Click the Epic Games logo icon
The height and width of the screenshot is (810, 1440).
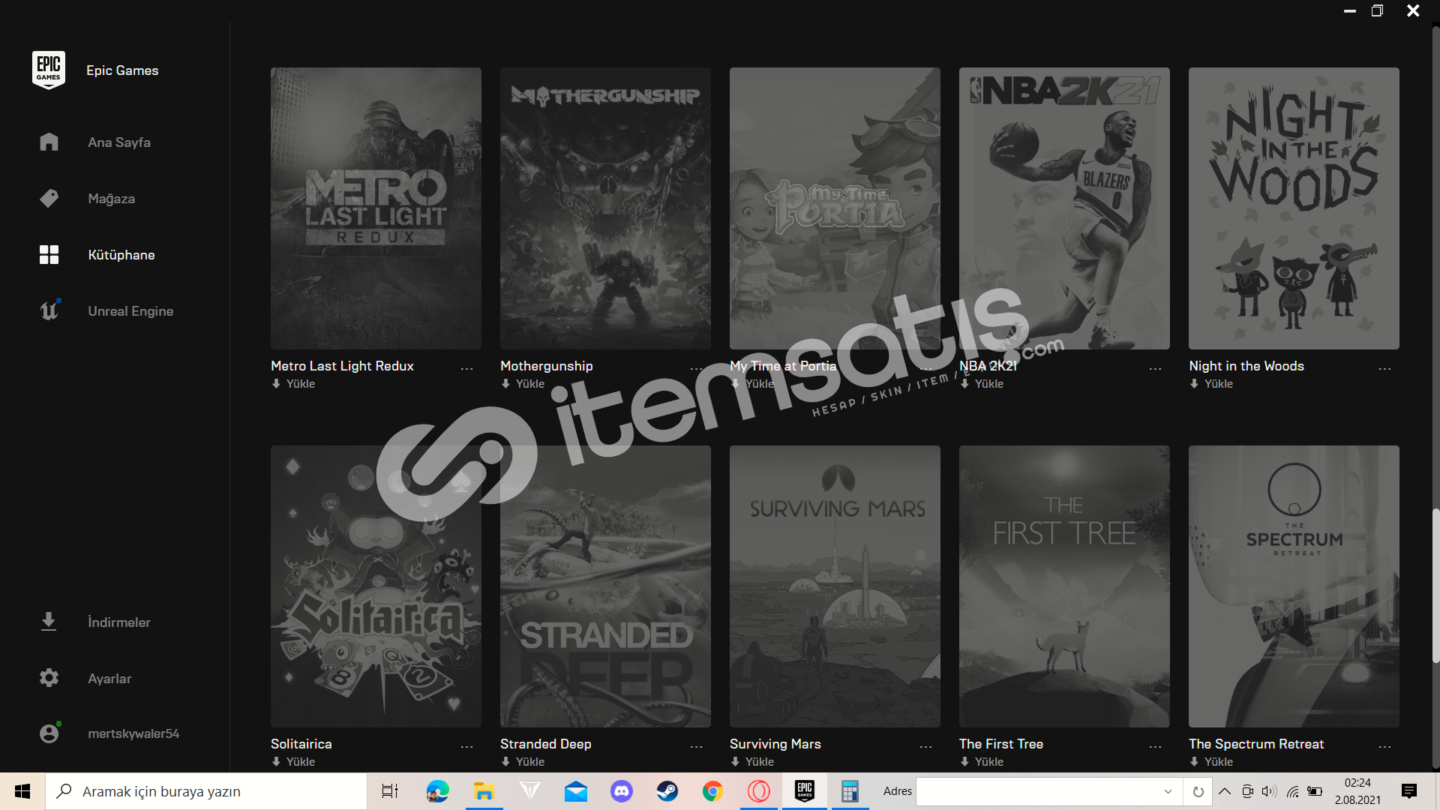coord(49,70)
